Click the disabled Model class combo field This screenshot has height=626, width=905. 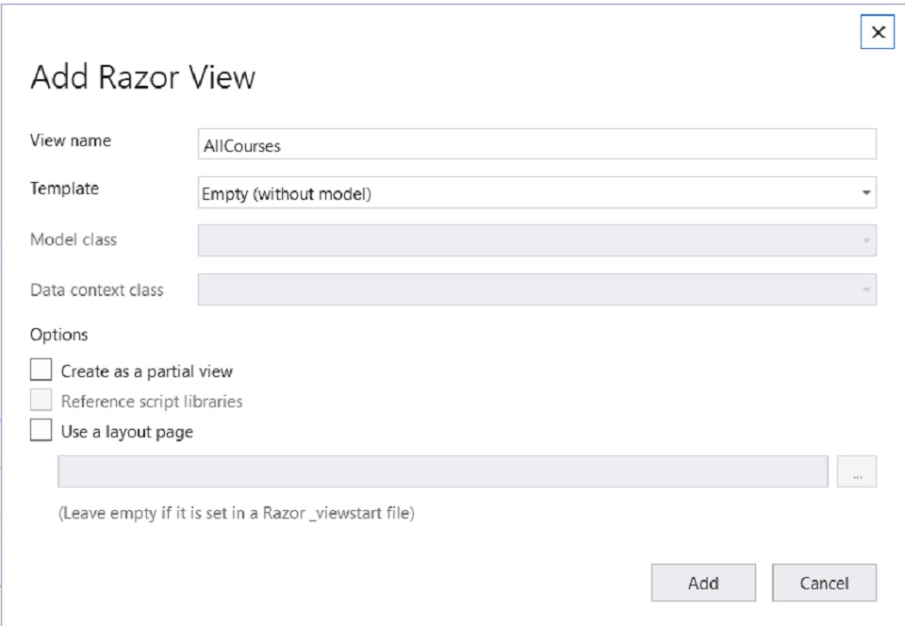pos(536,240)
